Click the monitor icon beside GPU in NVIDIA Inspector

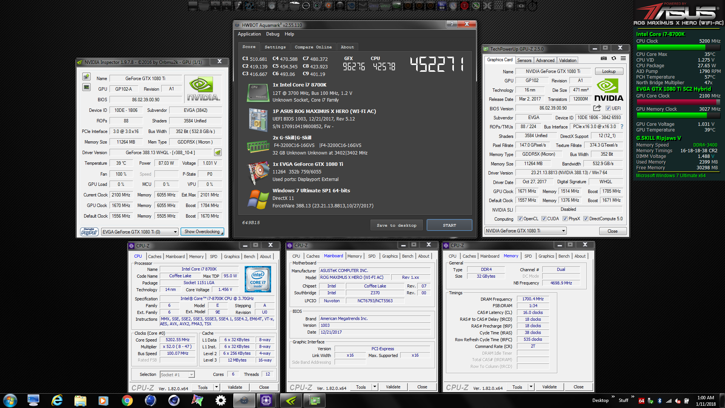(x=86, y=87)
